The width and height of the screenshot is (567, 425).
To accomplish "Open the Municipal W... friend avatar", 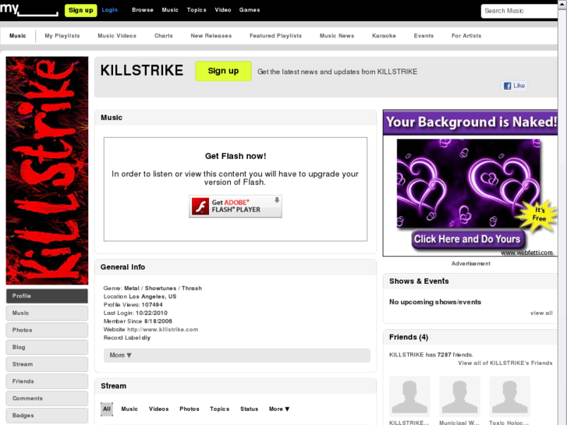I will pos(459,397).
